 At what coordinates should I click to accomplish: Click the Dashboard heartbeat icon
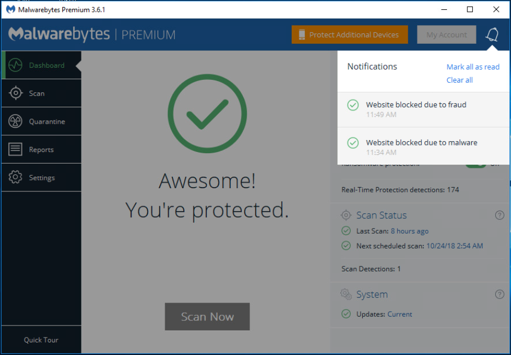coord(15,65)
